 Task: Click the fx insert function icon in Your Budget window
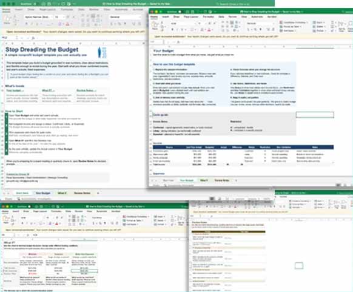click(178, 42)
